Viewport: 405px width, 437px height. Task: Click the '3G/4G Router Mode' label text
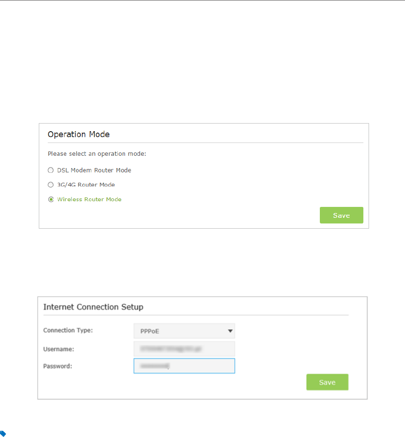86,185
